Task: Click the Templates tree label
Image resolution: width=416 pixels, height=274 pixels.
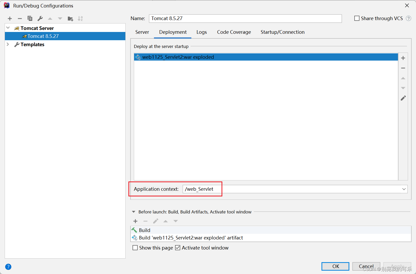Action: [32, 44]
